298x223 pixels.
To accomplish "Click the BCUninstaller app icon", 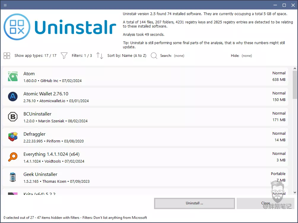I will 13,117.
